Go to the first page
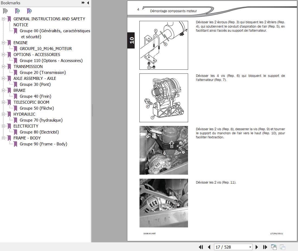Image resolution: width=298 pixels, height=251 pixels. pos(201,247)
